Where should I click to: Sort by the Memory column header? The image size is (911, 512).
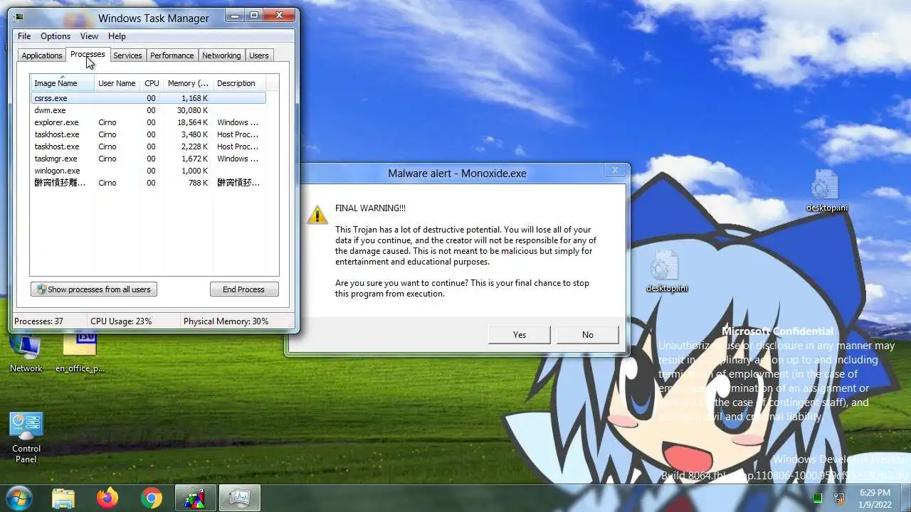[188, 83]
